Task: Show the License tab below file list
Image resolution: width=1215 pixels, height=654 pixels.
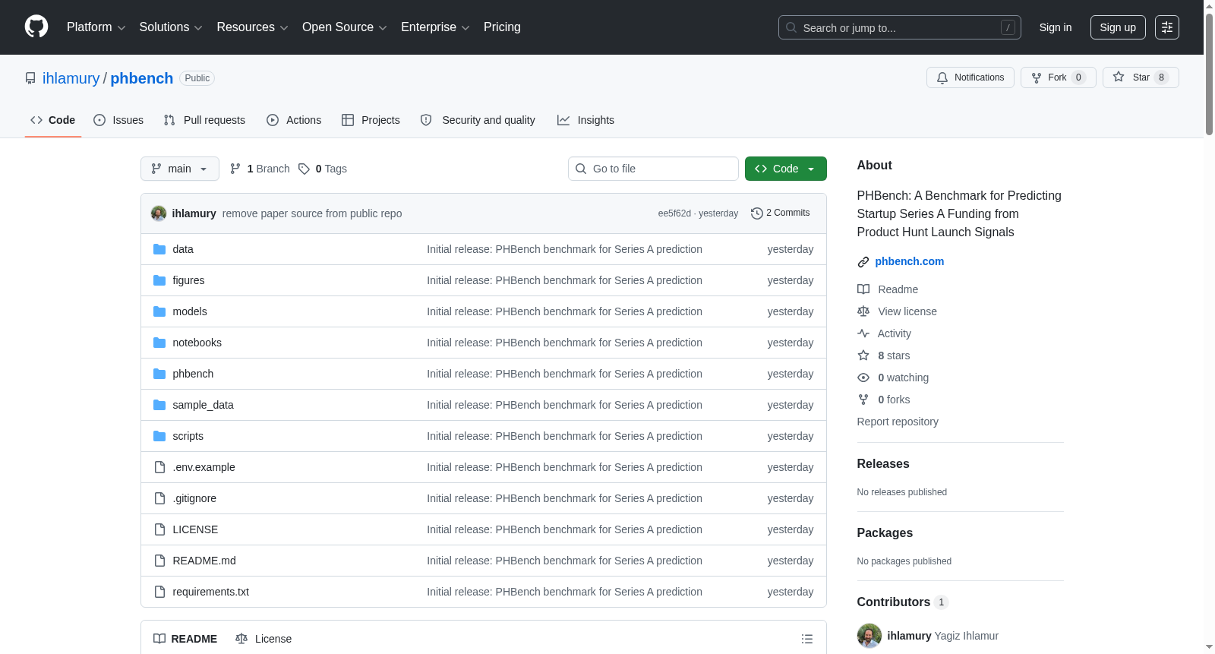Action: click(x=264, y=639)
